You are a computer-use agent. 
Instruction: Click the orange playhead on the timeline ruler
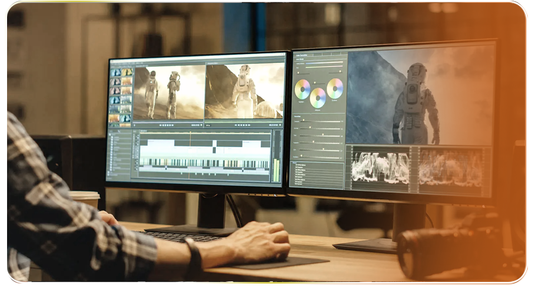pos(190,133)
